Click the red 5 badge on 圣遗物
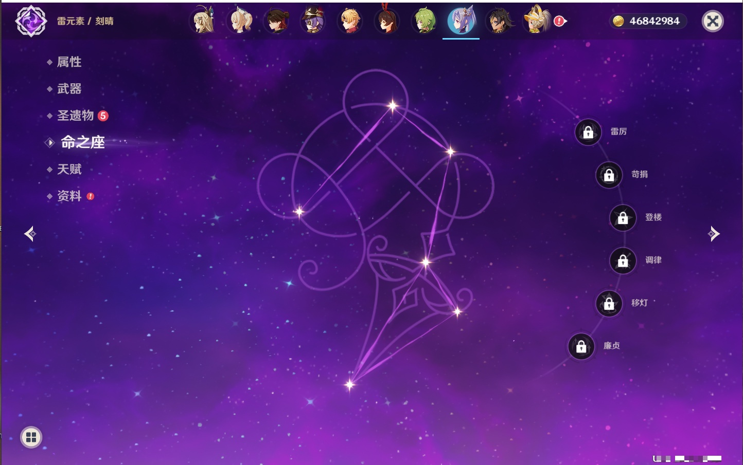The height and width of the screenshot is (465, 743). coord(103,116)
